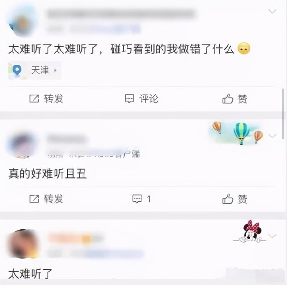Click the thumbs-up icon on the second post
The image size is (287, 285).
point(228,199)
